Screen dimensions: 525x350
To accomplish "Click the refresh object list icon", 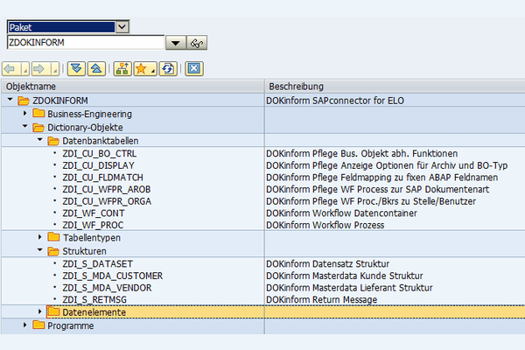I will tap(167, 68).
